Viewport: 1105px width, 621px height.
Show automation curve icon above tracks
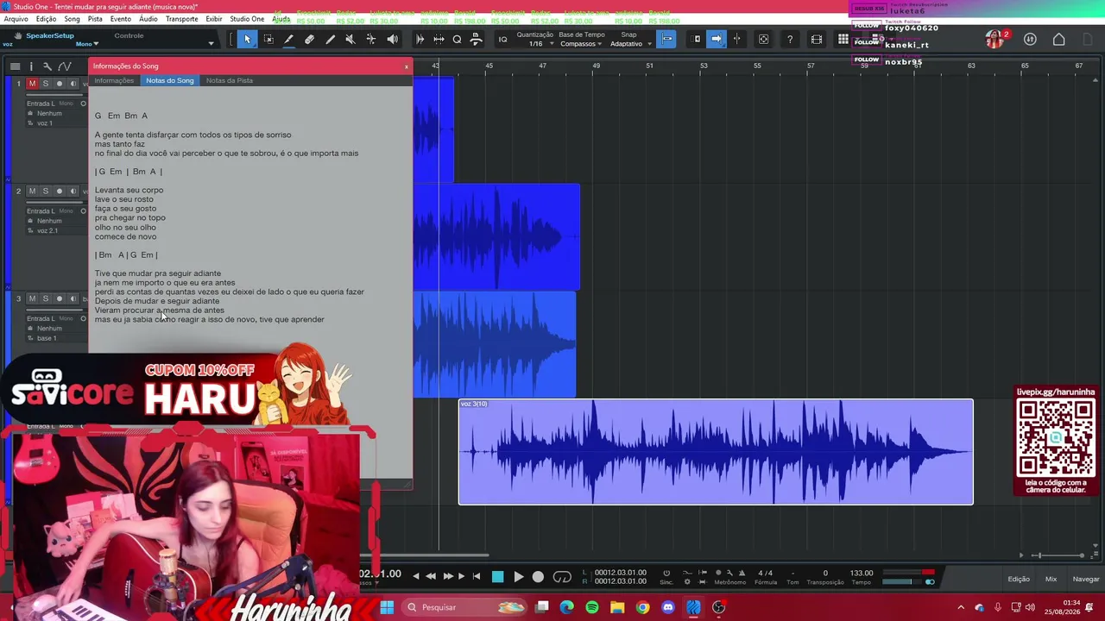pos(64,66)
